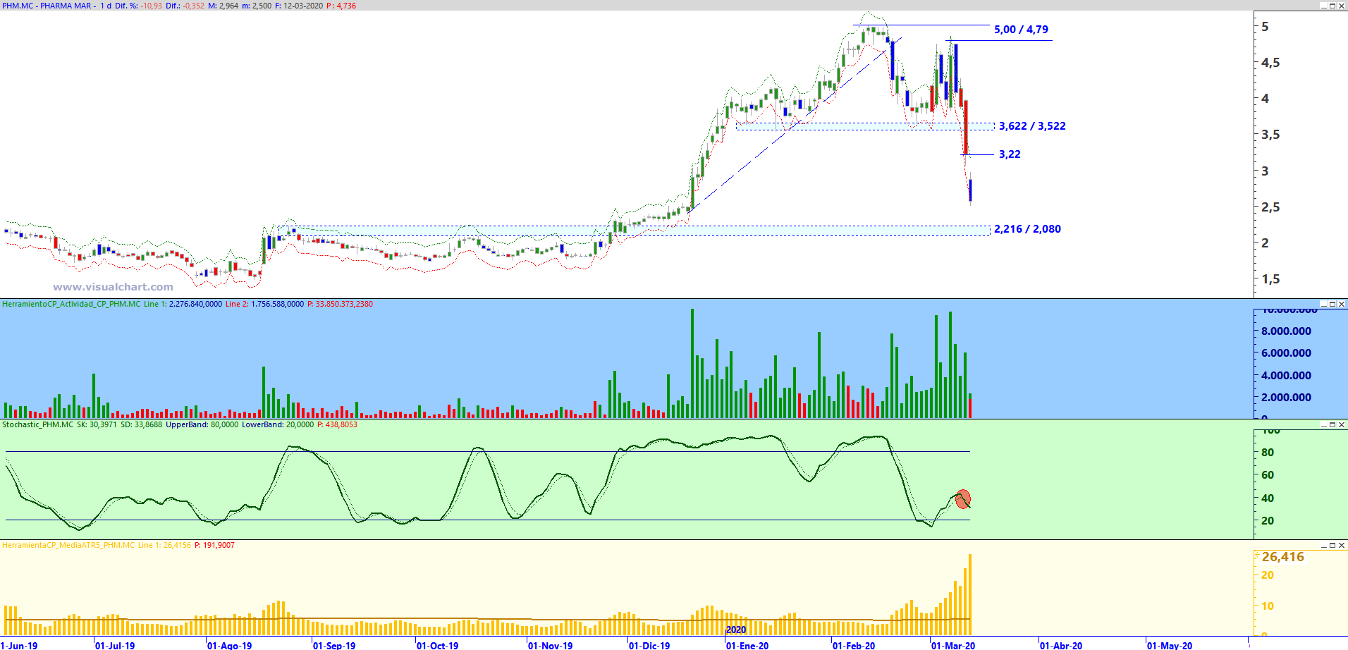Click the 01-Oct-19 date on the time axis
This screenshot has height=650, width=1348.
point(437,645)
